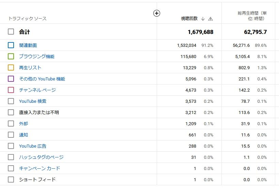This screenshot has height=189, width=279.
Task: Open the 関連動画 traffic source link
Action: click(28, 45)
